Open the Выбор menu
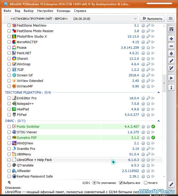This screenshot has height=196, width=178. click(x=29, y=11)
